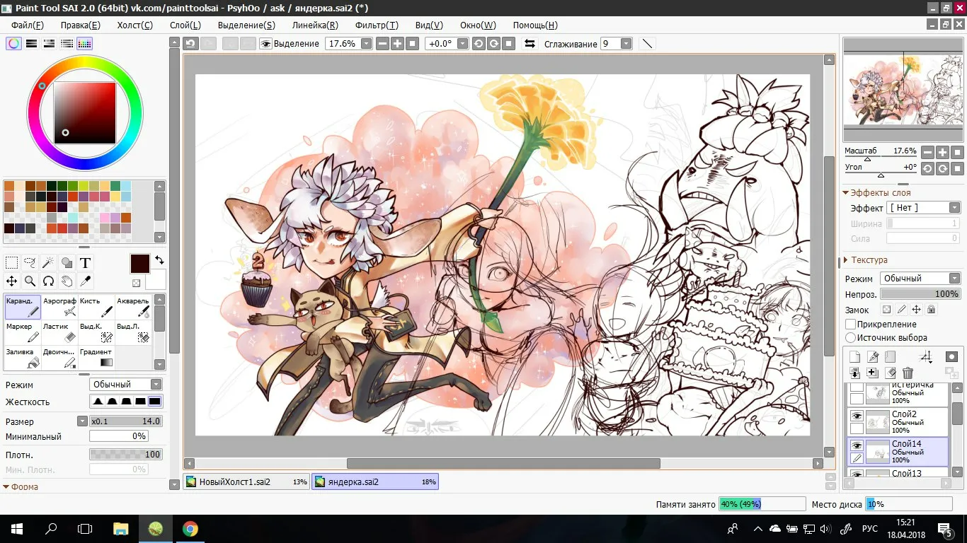The image size is (967, 543).
Task: Hide the Слой2 layer via eye icon
Action: (857, 416)
